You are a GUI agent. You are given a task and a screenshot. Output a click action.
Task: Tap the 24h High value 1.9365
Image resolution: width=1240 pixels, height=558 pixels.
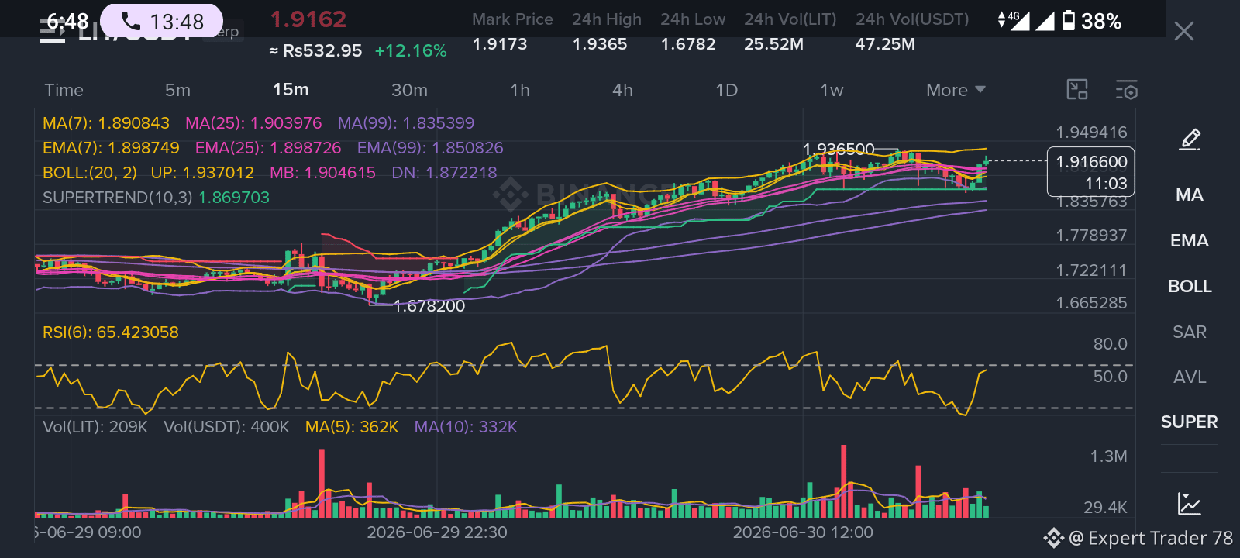(600, 44)
